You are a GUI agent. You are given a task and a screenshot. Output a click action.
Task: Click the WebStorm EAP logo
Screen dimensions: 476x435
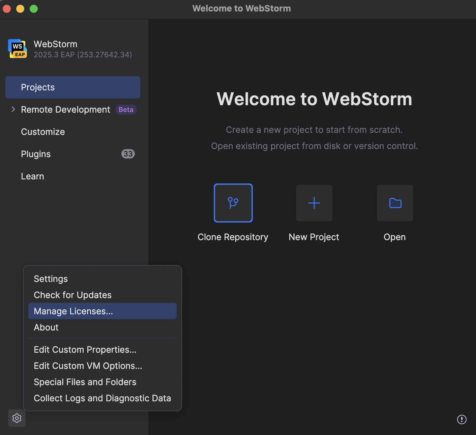pyautogui.click(x=17, y=48)
